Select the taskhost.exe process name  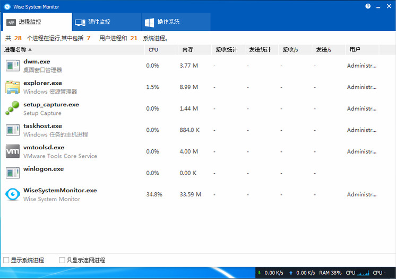click(x=42, y=126)
